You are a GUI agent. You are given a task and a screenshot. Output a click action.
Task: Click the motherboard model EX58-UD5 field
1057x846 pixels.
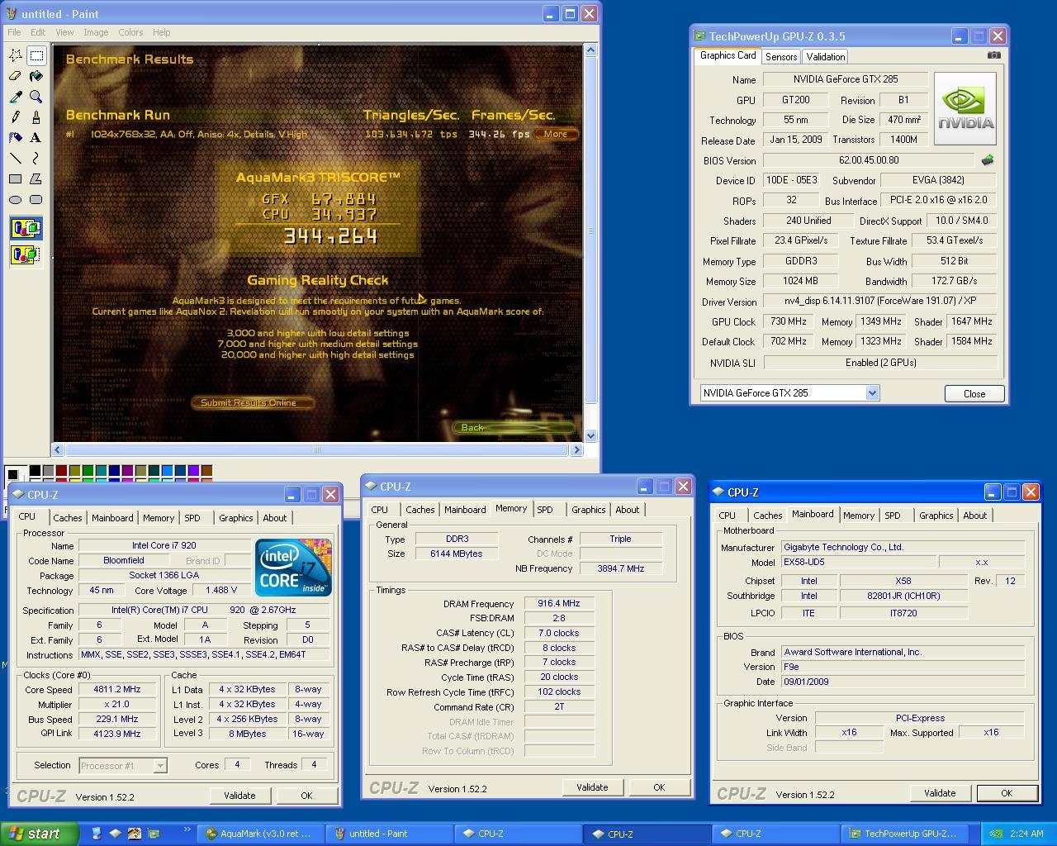pos(859,562)
